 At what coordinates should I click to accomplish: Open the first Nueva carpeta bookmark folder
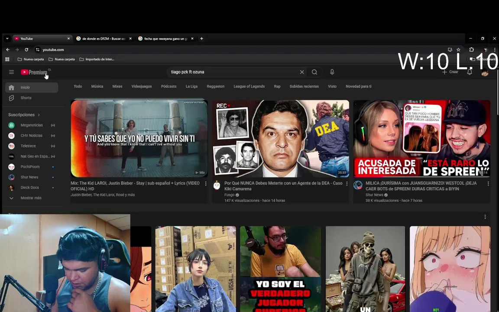(31, 59)
